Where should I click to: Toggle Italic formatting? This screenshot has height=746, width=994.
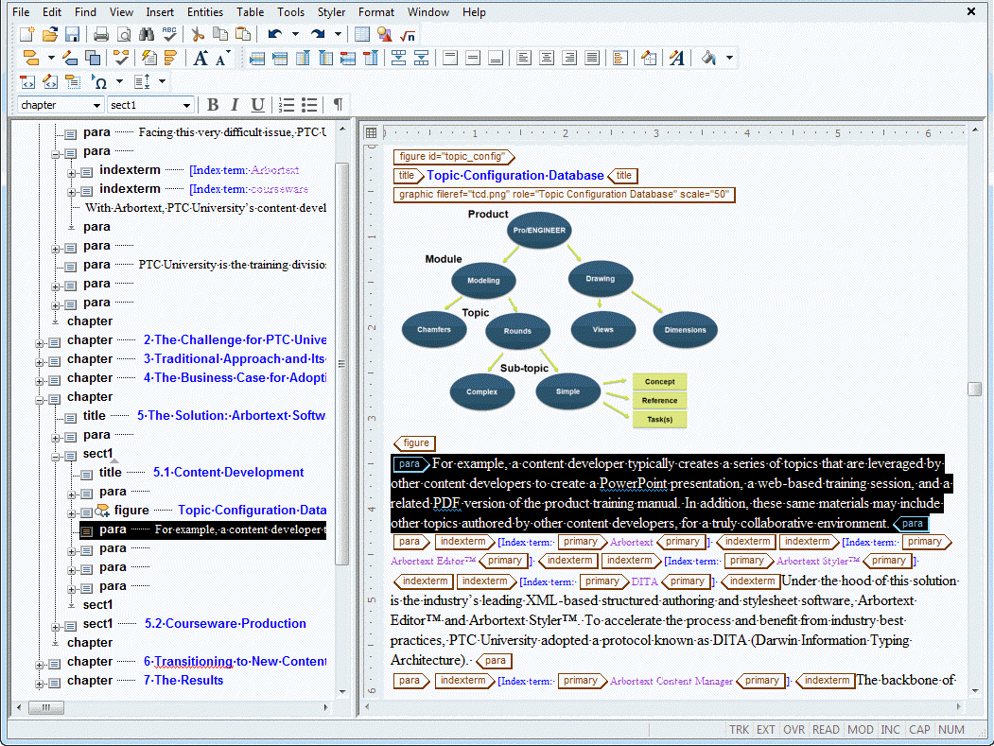(235, 105)
